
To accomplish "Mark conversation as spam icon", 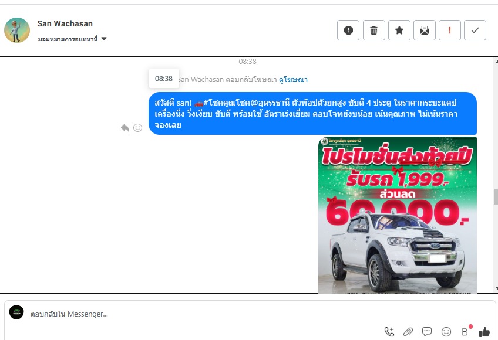I will [x=348, y=30].
